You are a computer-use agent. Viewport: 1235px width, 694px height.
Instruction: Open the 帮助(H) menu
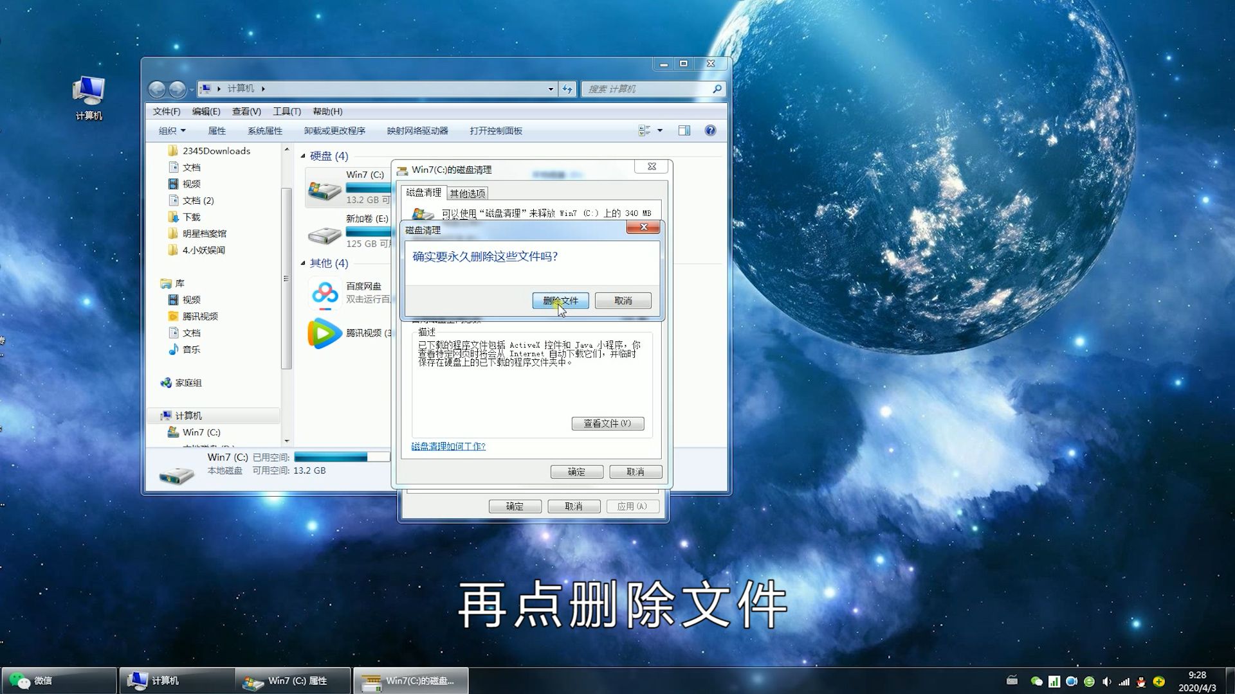327,111
